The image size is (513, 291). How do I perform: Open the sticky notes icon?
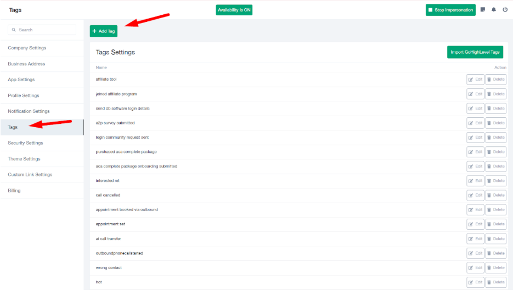tap(483, 10)
